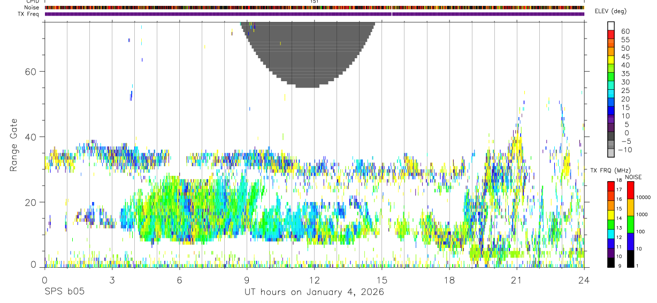
Task: Click the Noise row label at top
Action: click(x=33, y=7)
